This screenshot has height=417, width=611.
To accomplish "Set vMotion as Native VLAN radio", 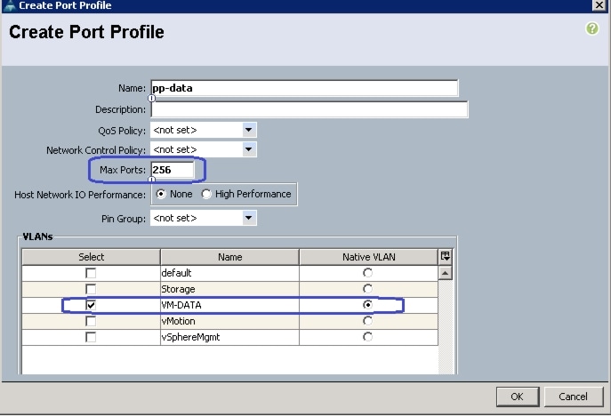I will (367, 321).
